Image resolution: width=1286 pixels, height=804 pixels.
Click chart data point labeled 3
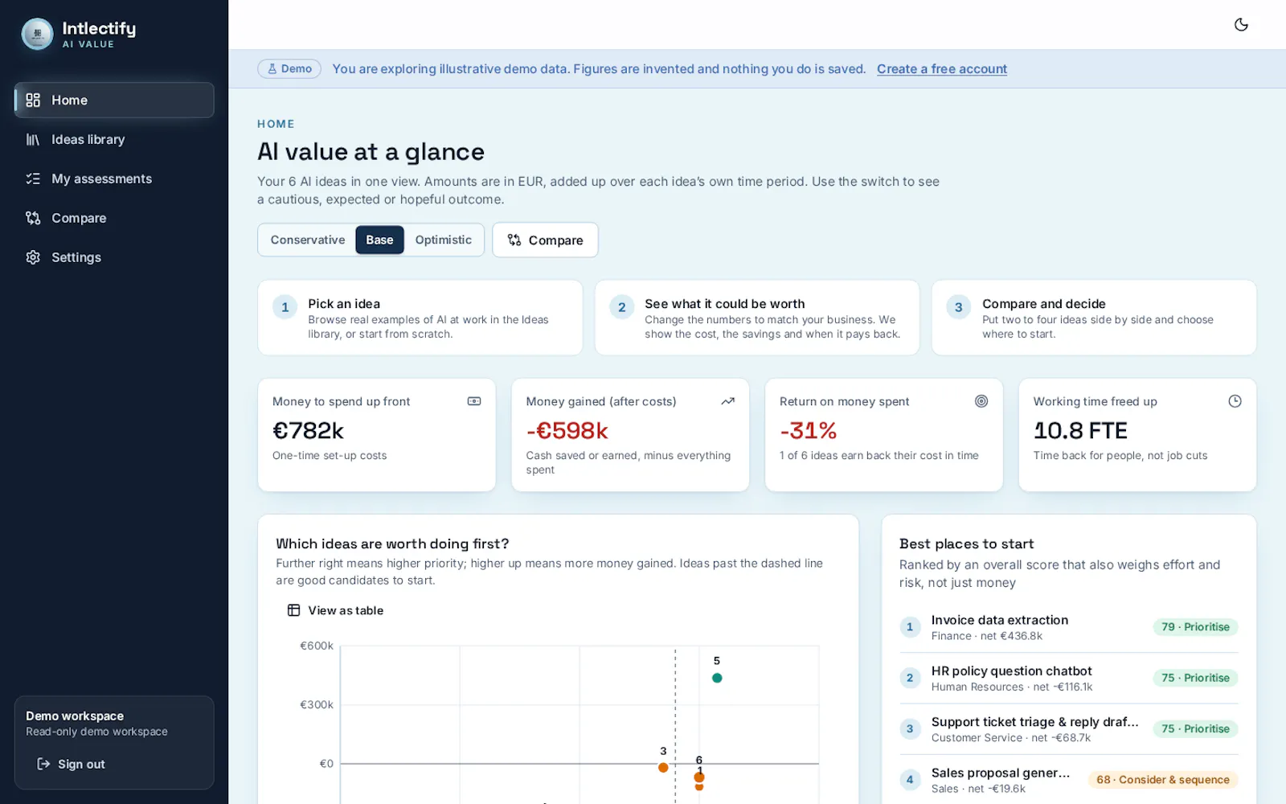[x=663, y=768]
